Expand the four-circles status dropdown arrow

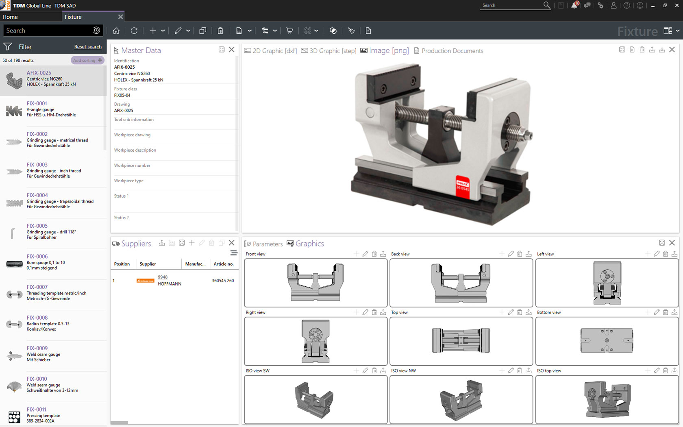(316, 30)
